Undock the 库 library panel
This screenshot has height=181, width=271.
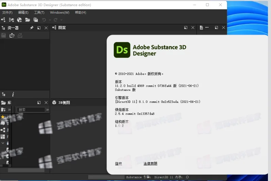(x=39, y=103)
